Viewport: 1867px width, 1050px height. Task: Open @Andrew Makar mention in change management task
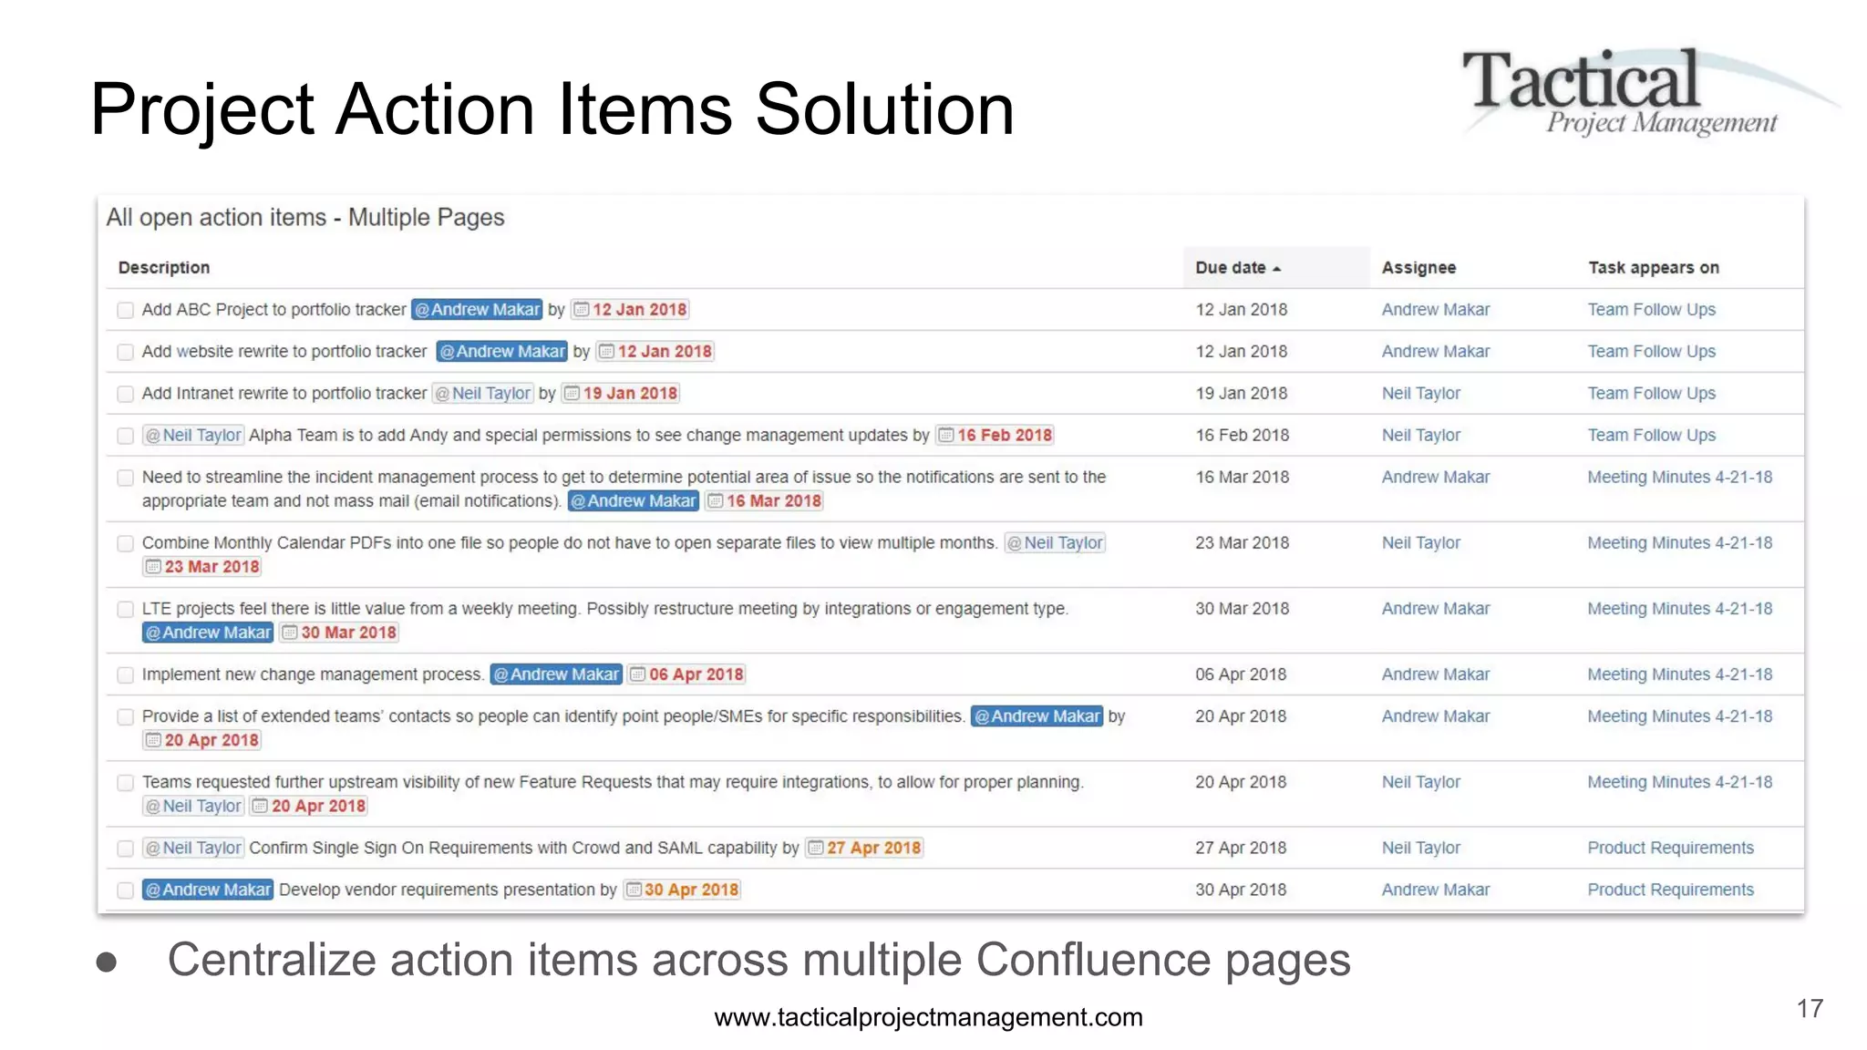tap(556, 674)
